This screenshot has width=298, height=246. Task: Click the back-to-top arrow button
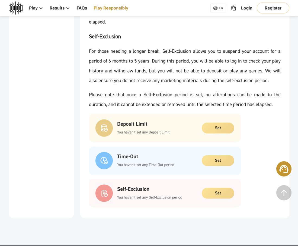[284, 193]
